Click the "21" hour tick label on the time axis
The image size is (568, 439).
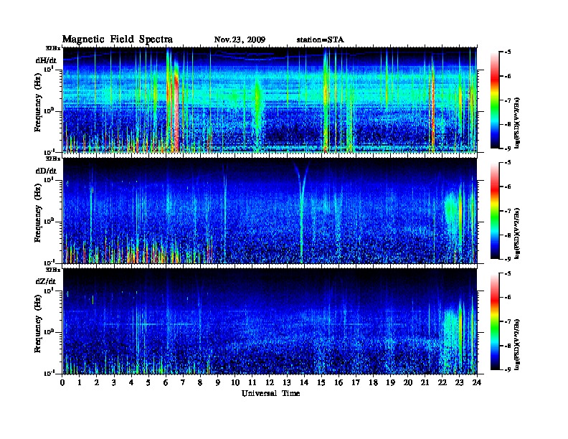425,383
